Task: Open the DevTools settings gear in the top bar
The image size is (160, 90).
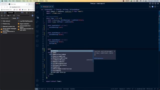Action: click(x=27, y=13)
